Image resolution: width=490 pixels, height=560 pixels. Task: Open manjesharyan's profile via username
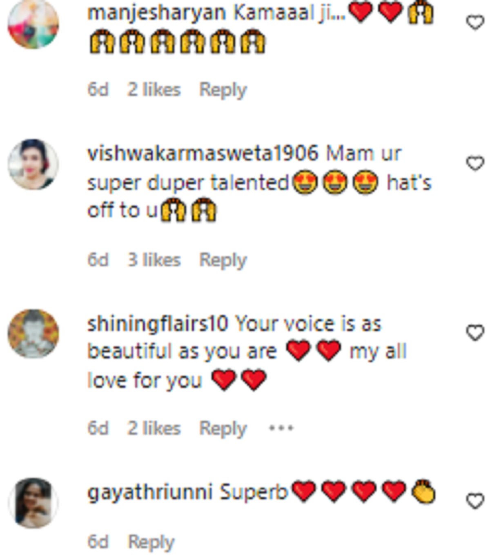pyautogui.click(x=157, y=13)
